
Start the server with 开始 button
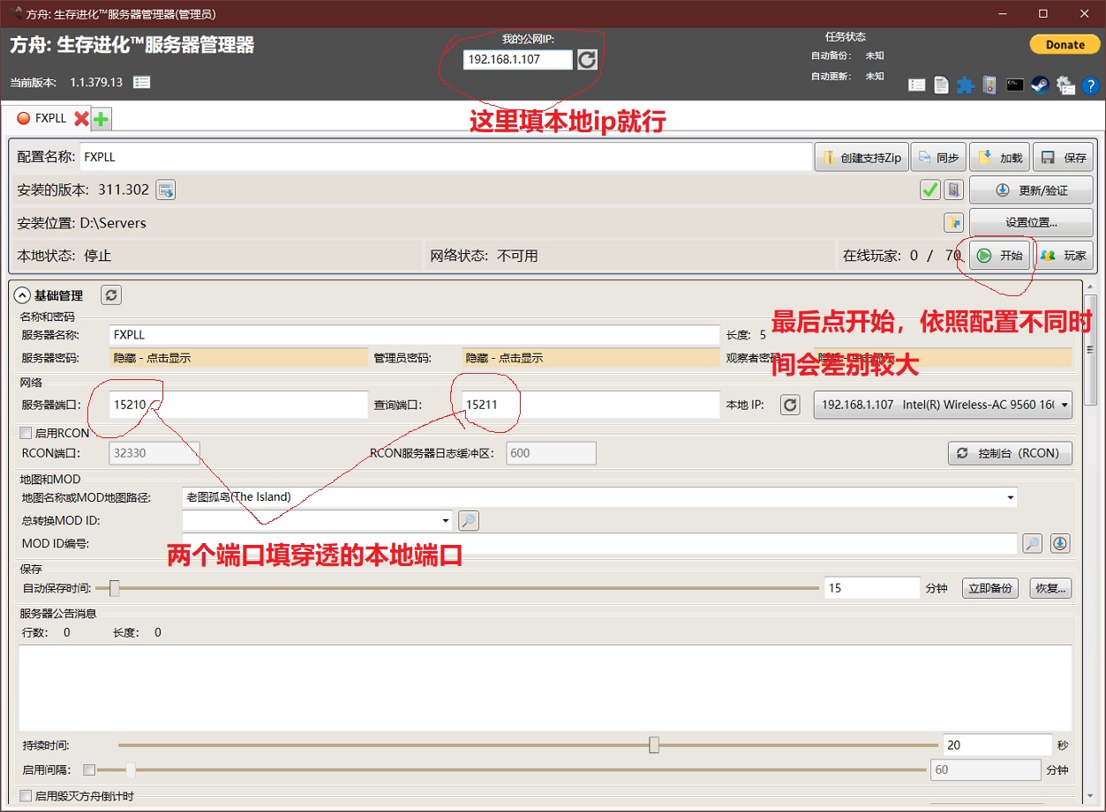pyautogui.click(x=1000, y=256)
